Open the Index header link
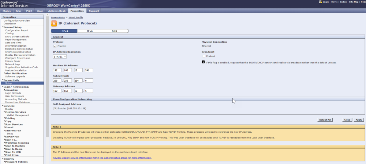Screen dimensions: 366x164 343,2
